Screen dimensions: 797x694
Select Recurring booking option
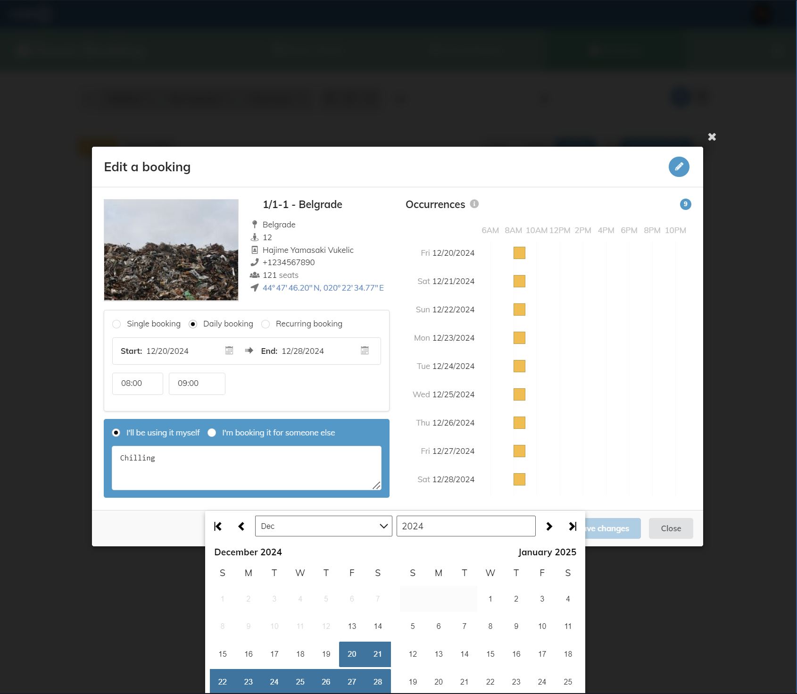(x=266, y=324)
